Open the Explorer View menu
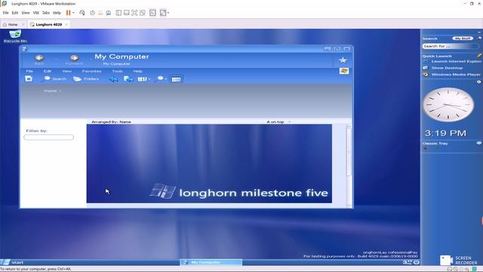Viewport: 483px width, 272px height. pos(67,71)
